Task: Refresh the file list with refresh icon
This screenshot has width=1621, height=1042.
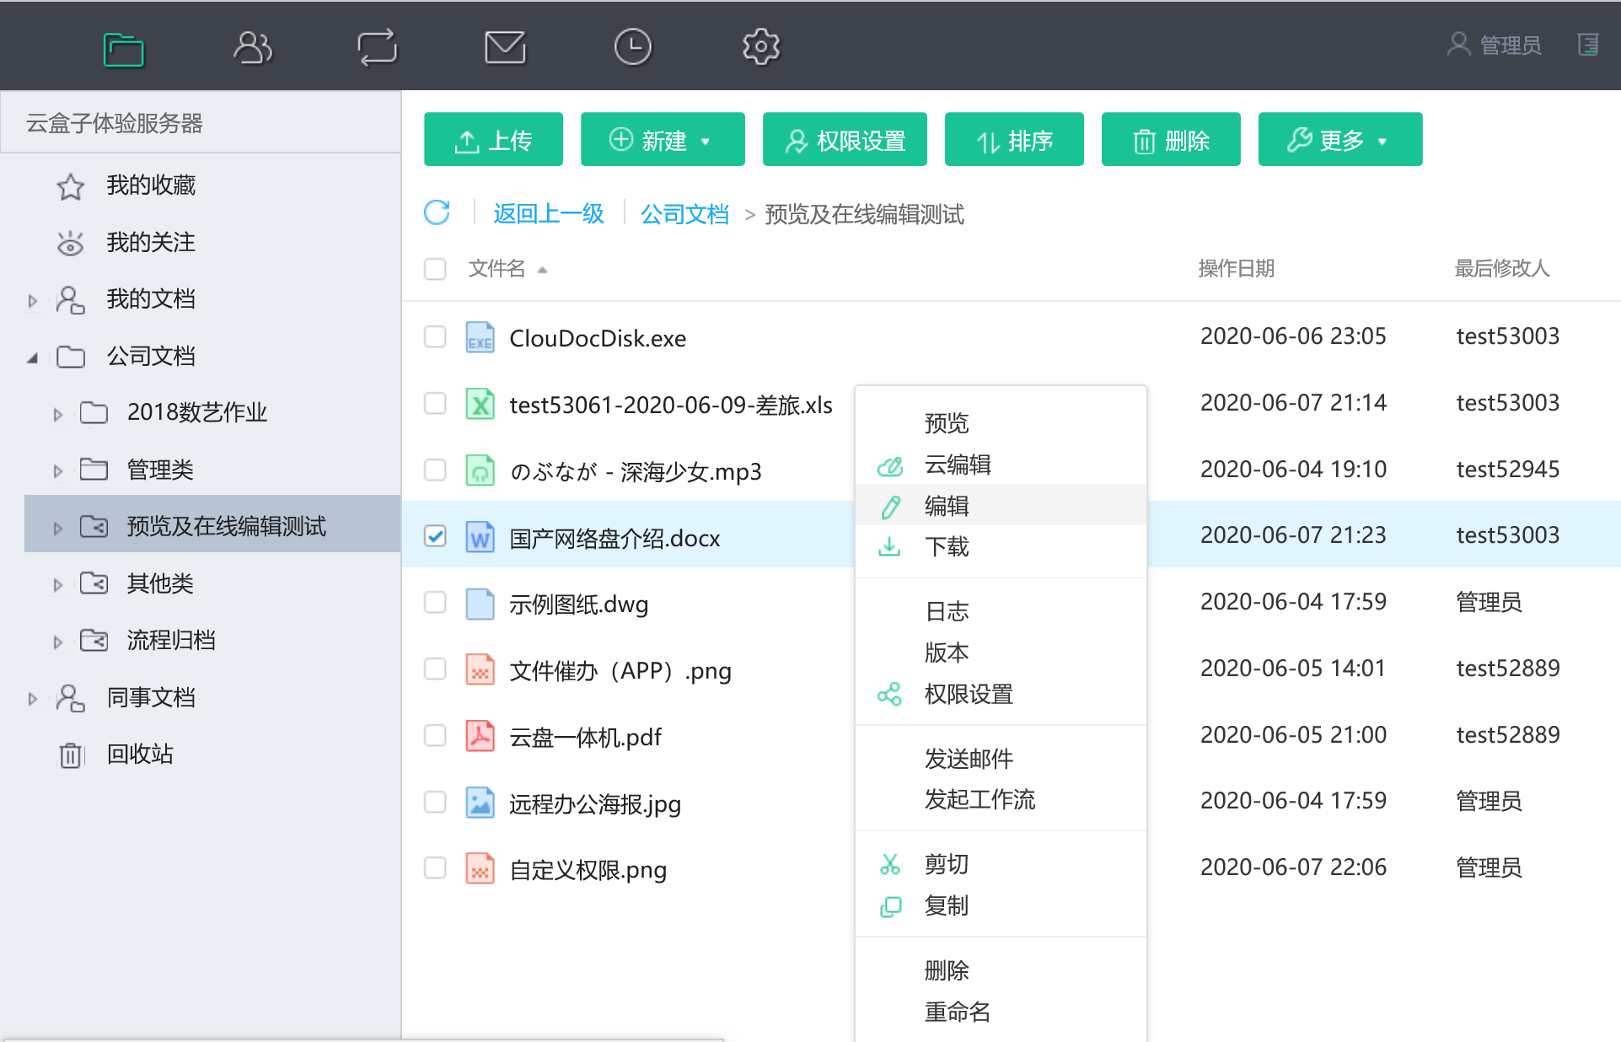Action: 437,212
